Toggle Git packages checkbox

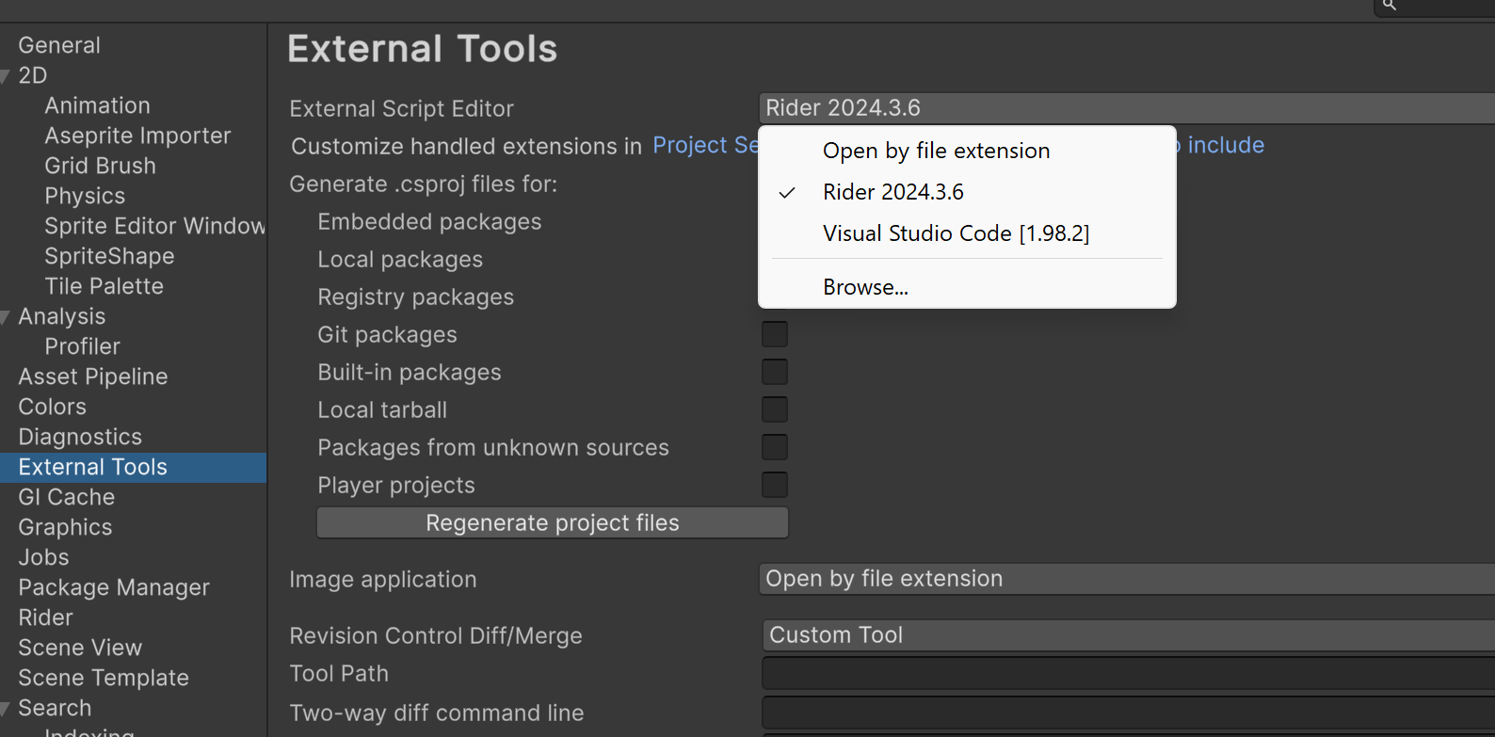point(775,334)
